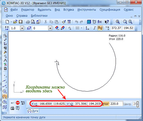Click the Y coordinate field showing 194.52

tap(128, 28)
